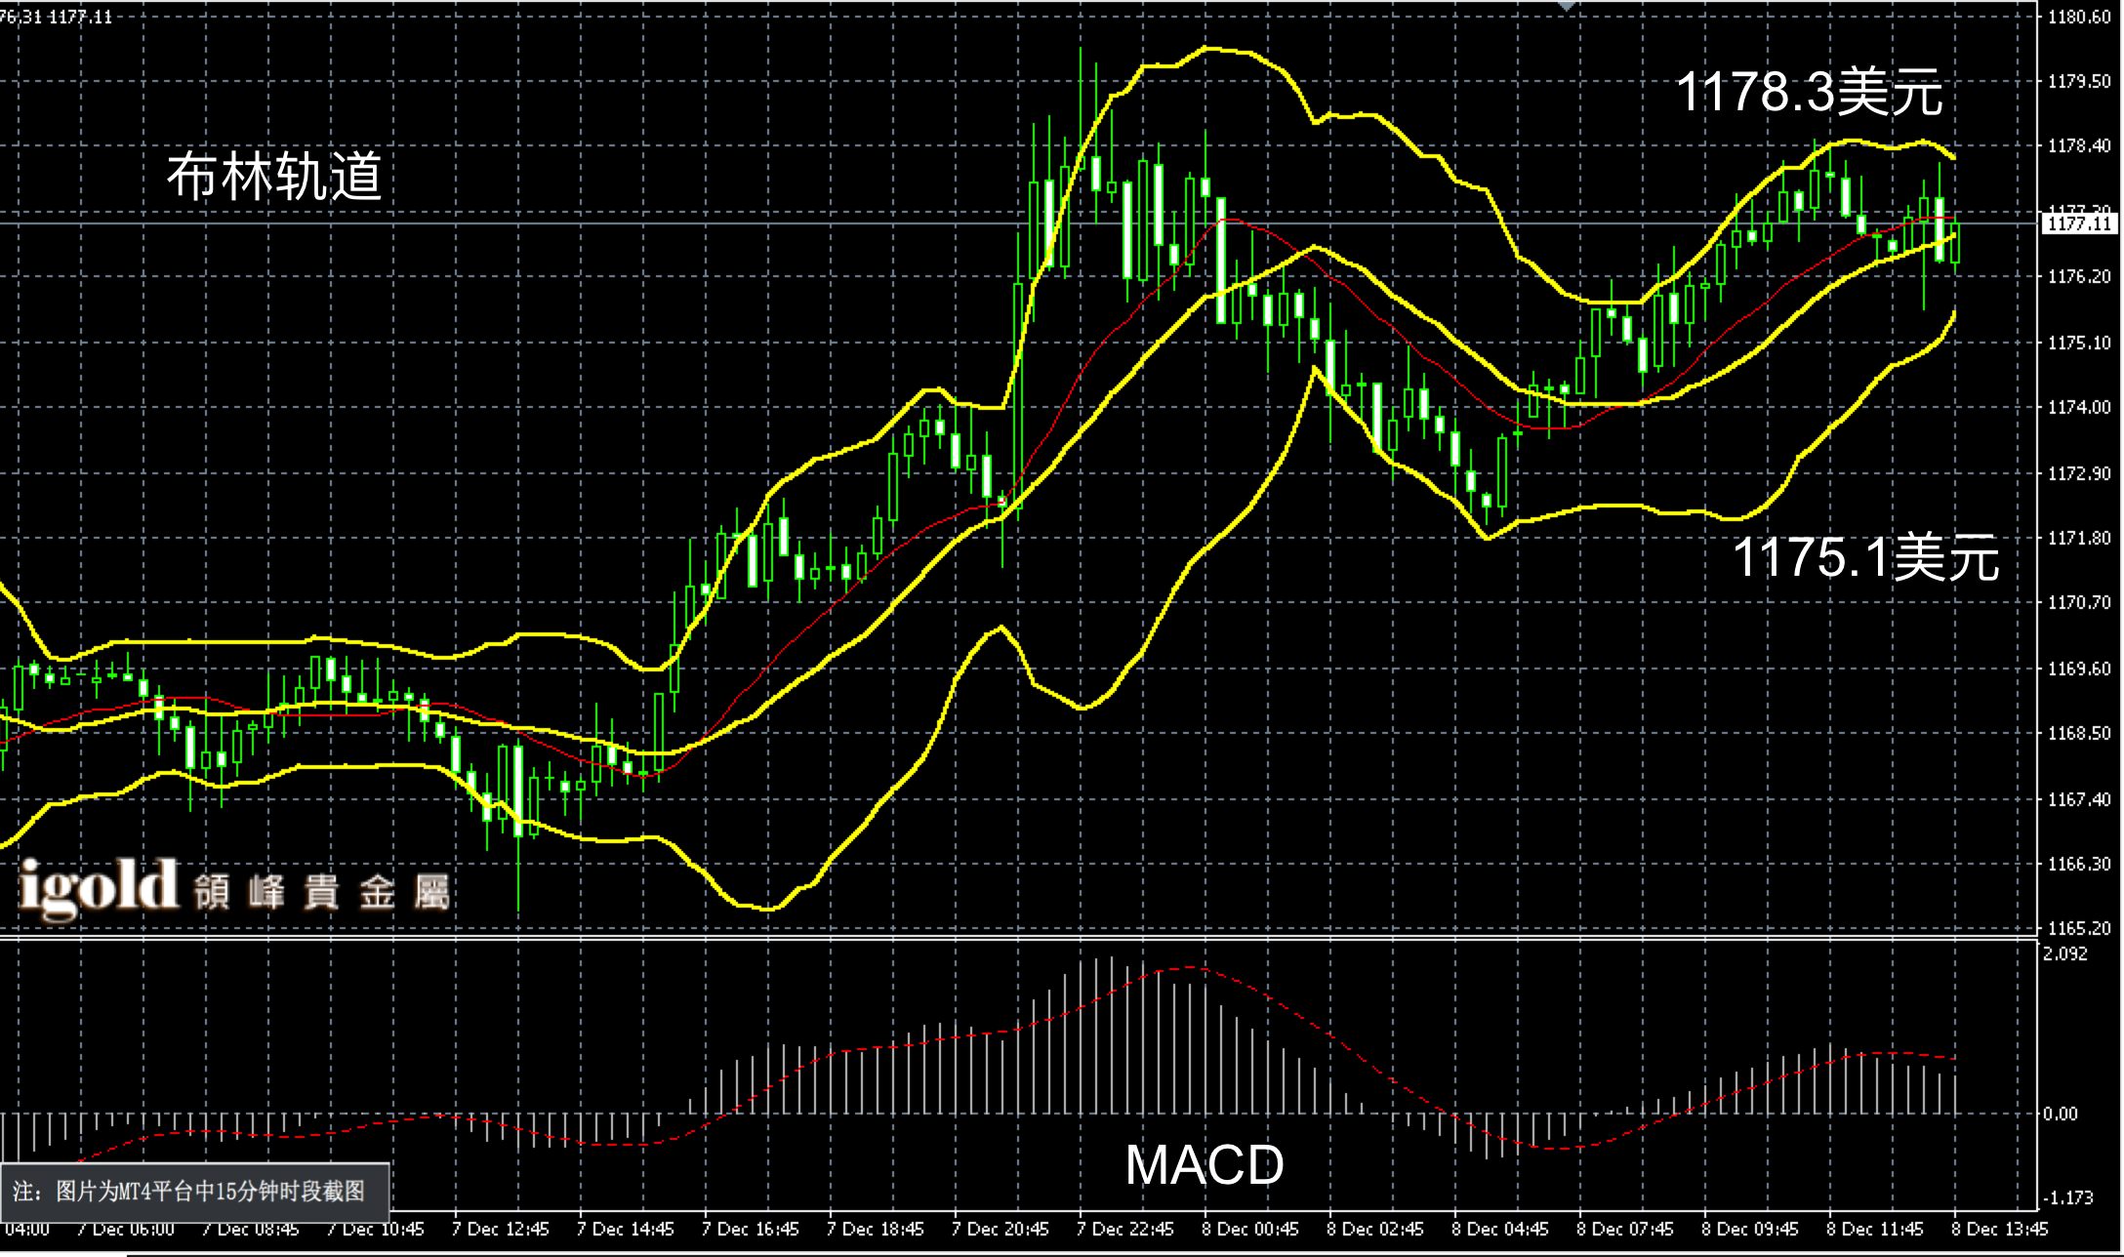Click the 1180.60 price scale label
This screenshot has width=2124, height=1257.
click(2079, 17)
